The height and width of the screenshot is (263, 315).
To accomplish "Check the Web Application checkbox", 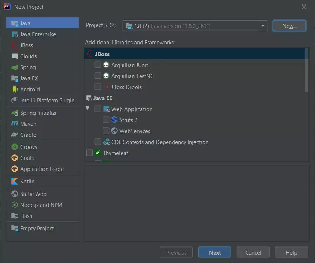I will tap(98, 109).
